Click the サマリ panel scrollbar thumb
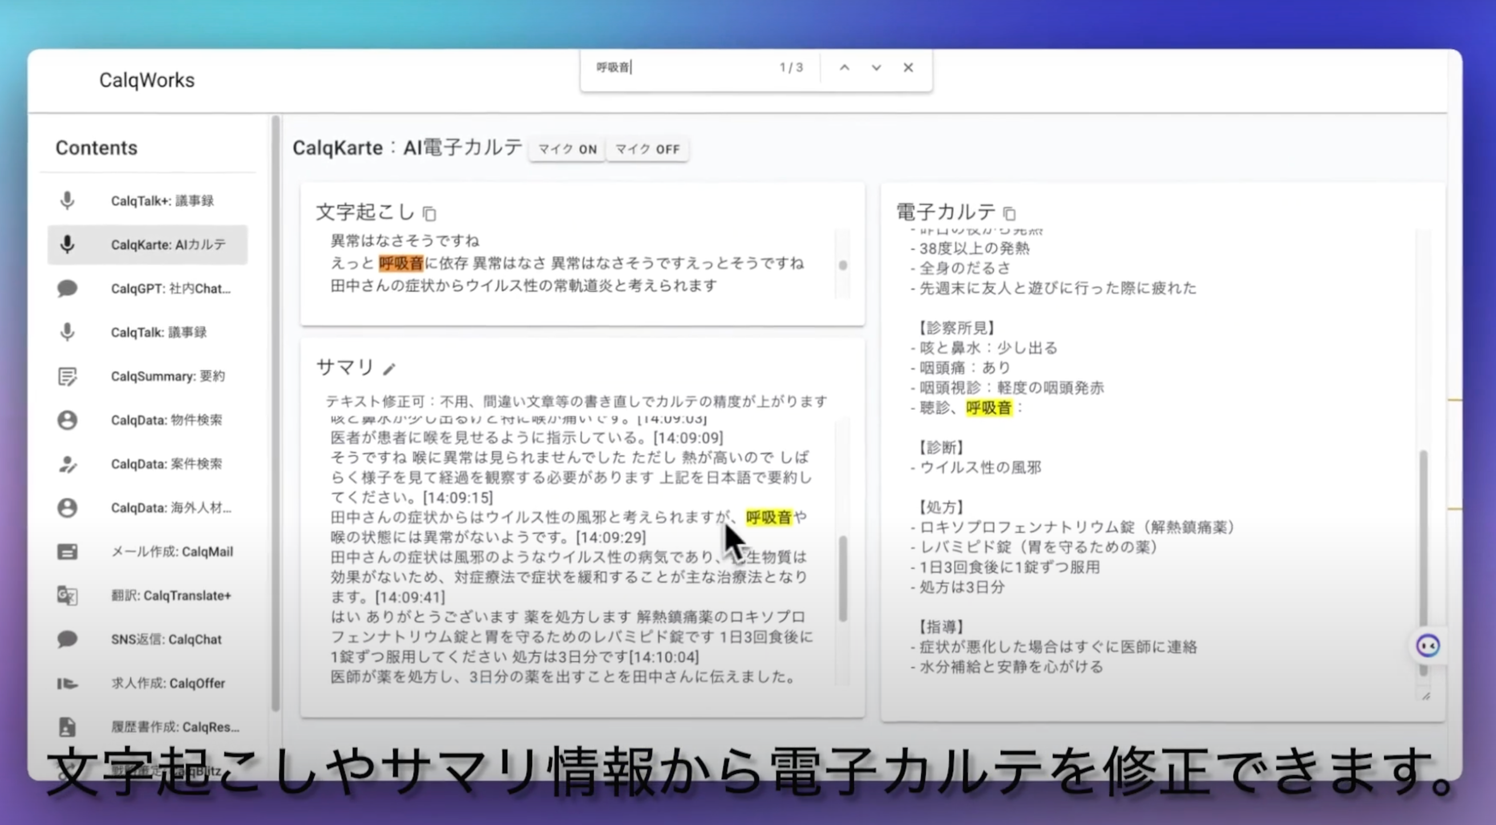The image size is (1496, 825). 843,578
